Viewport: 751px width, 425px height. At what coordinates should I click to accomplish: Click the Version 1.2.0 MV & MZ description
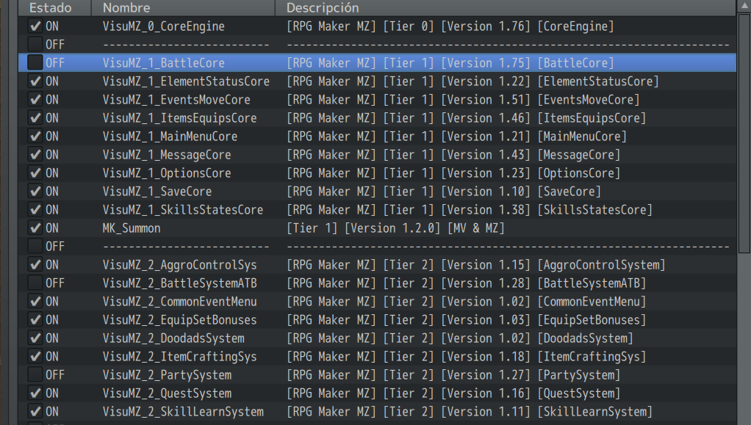point(395,228)
